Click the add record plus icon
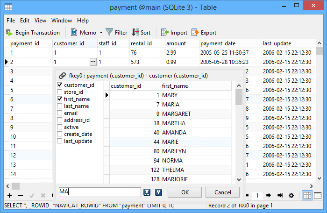 click(10, 195)
